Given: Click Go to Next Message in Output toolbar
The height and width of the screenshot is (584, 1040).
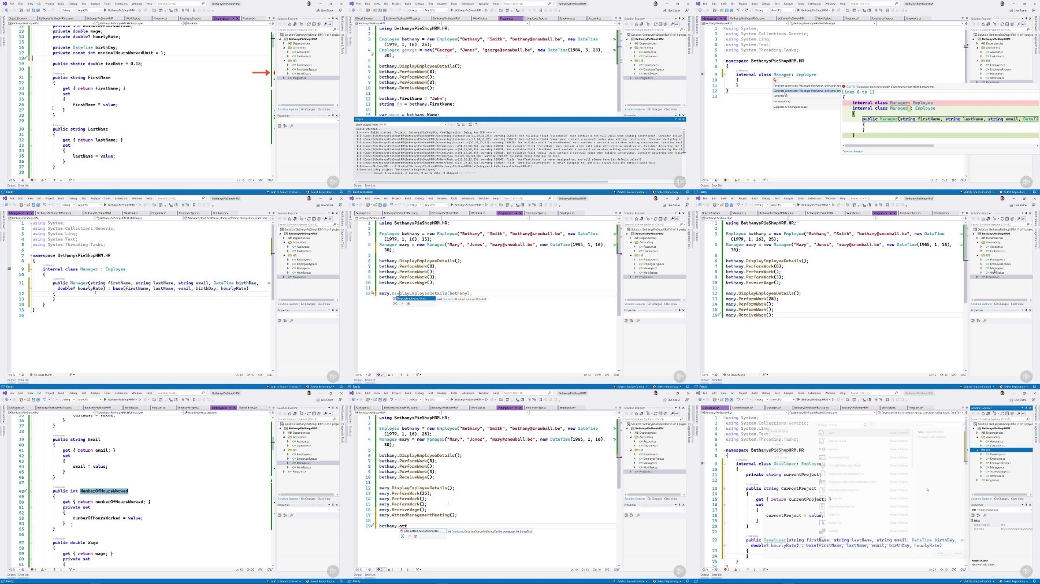Looking at the screenshot, I should (463, 124).
